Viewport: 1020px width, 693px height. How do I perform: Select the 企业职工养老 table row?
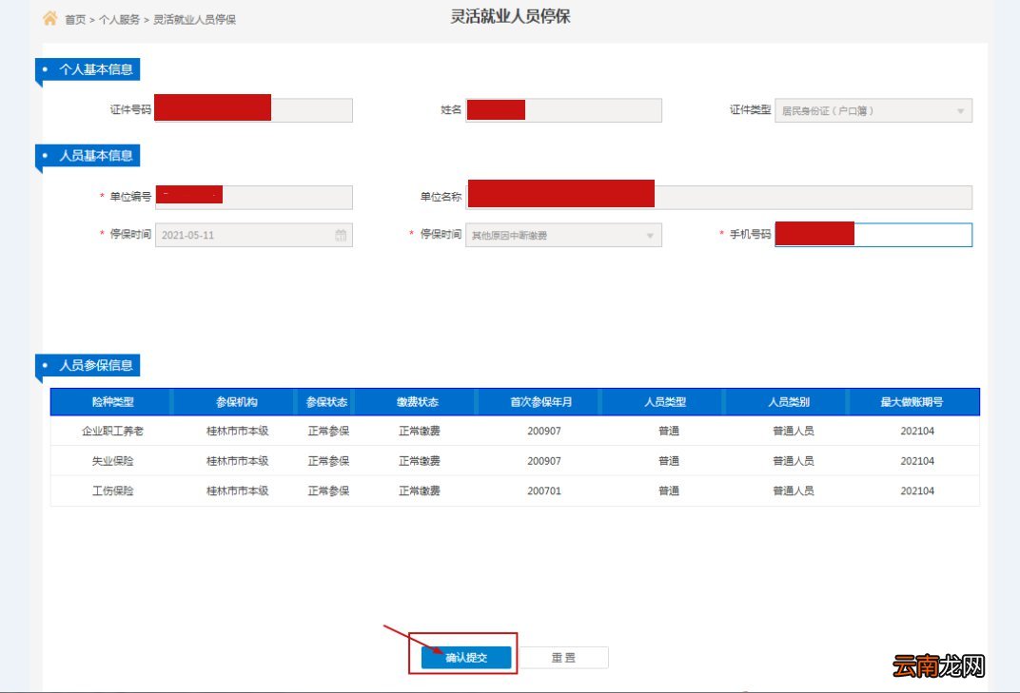click(x=515, y=431)
